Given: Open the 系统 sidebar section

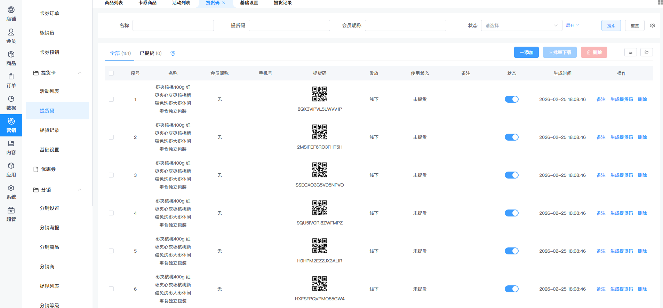Looking at the screenshot, I should coord(11,192).
